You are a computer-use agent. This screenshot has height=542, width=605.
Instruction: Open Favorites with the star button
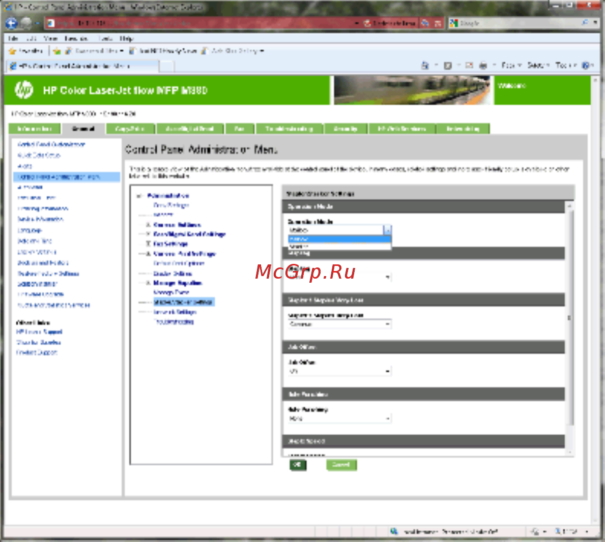pos(26,51)
